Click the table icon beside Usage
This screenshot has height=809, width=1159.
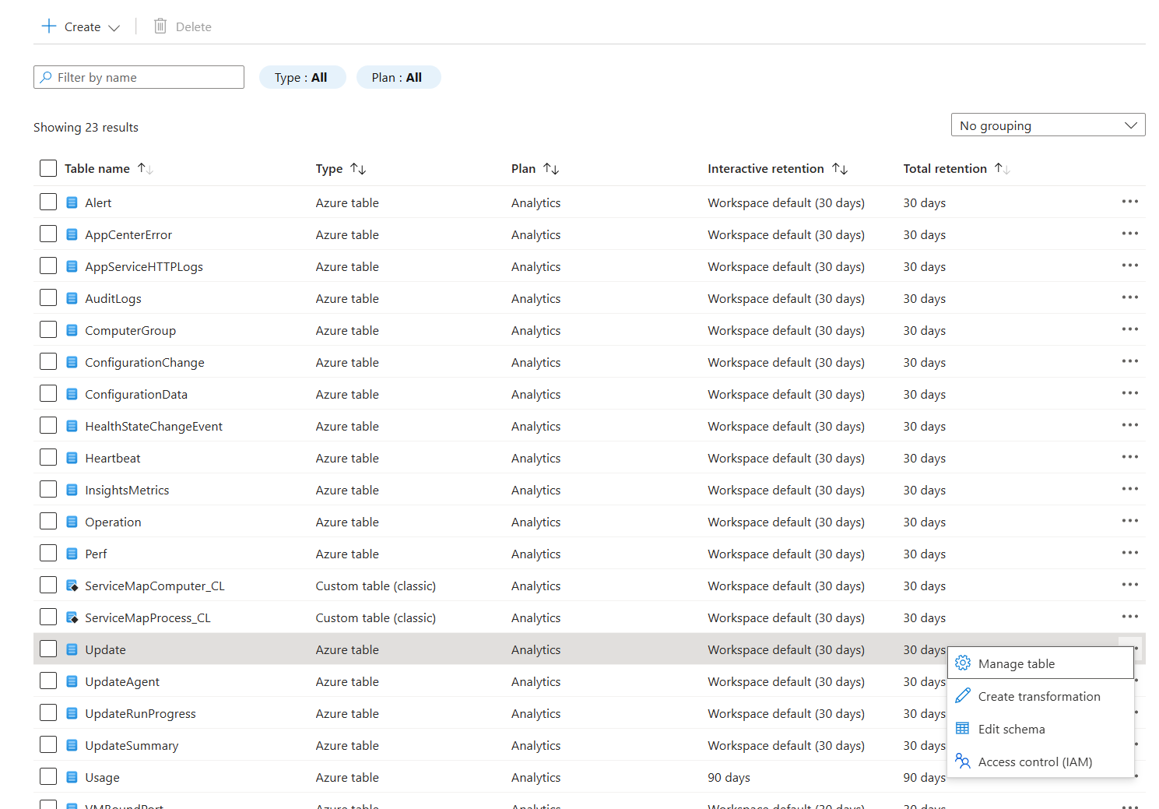point(72,777)
